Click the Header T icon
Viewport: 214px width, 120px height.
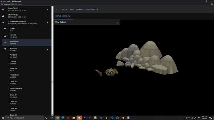coord(5,29)
